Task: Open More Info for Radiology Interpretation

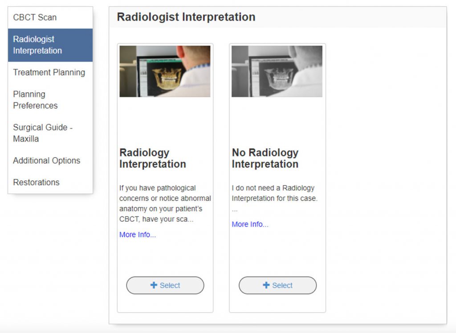Action: click(138, 235)
